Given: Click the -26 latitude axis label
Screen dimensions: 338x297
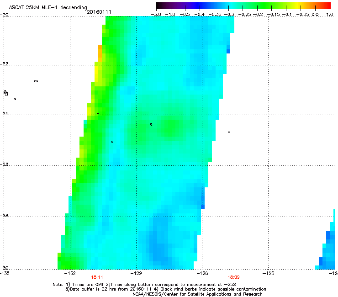Looking at the screenshot, I should coord(4,164).
